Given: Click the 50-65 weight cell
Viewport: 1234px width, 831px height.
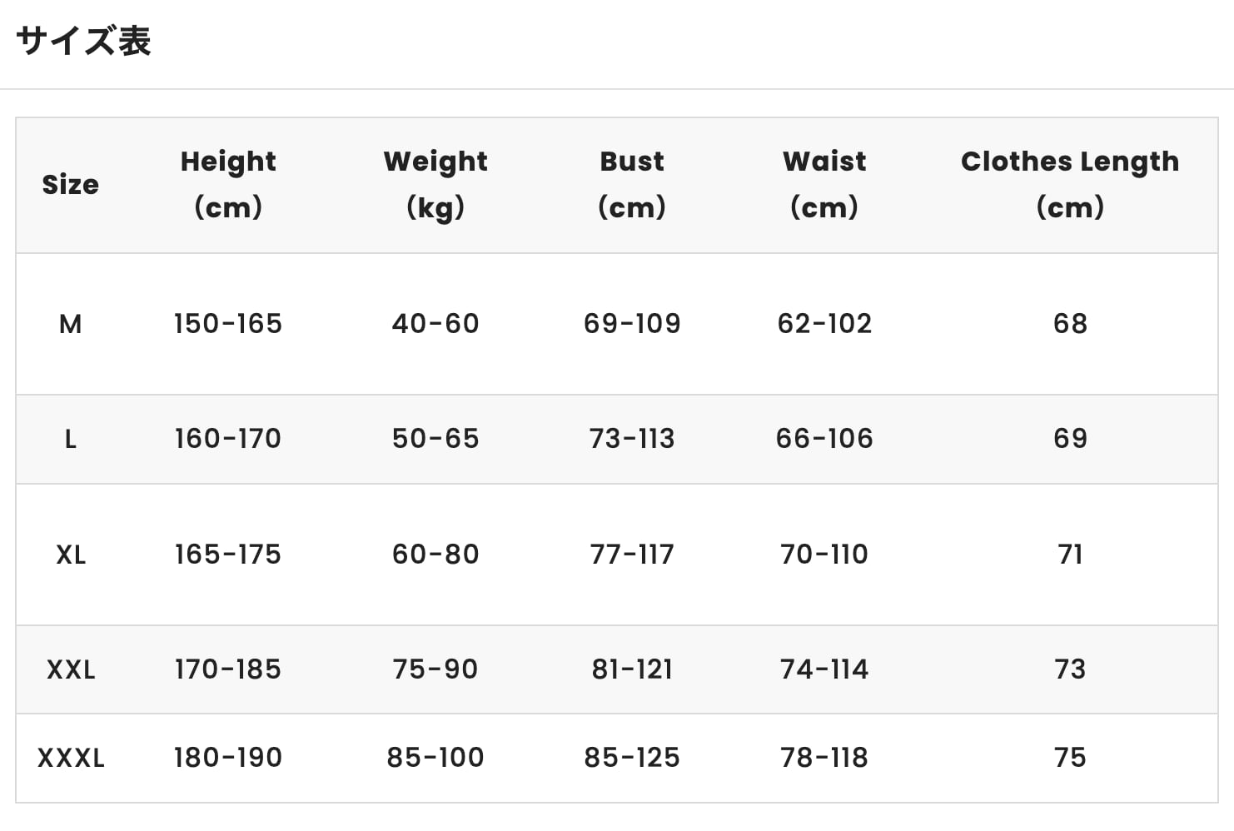Looking at the screenshot, I should point(435,439).
